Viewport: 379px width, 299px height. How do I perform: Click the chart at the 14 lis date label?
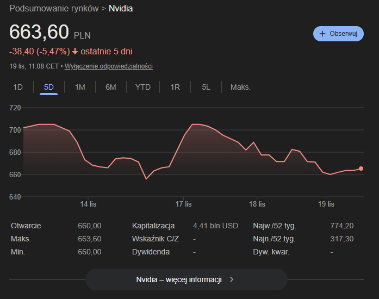coord(88,204)
